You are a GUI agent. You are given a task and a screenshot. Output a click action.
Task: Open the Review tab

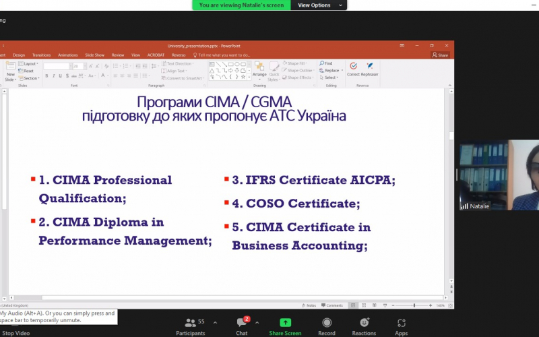pos(117,55)
